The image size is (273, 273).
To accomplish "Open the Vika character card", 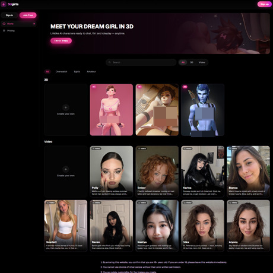I will (202, 226).
